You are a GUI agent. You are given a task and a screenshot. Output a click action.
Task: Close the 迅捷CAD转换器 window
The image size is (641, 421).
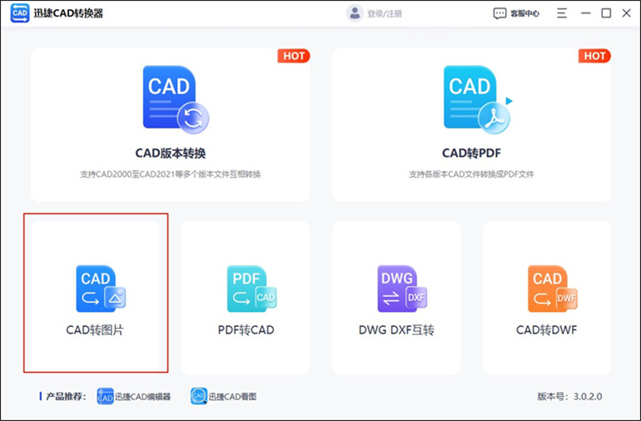626,13
